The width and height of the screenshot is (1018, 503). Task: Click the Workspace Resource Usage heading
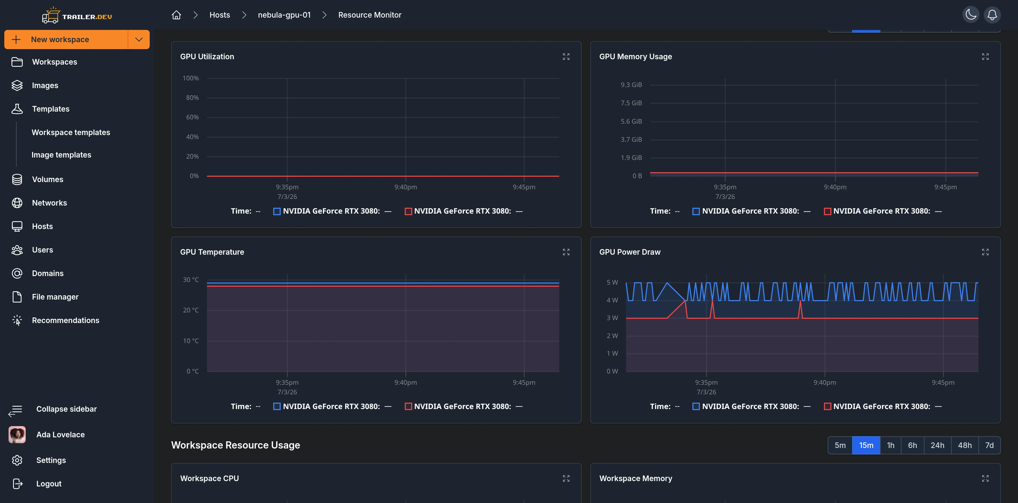[x=236, y=445]
